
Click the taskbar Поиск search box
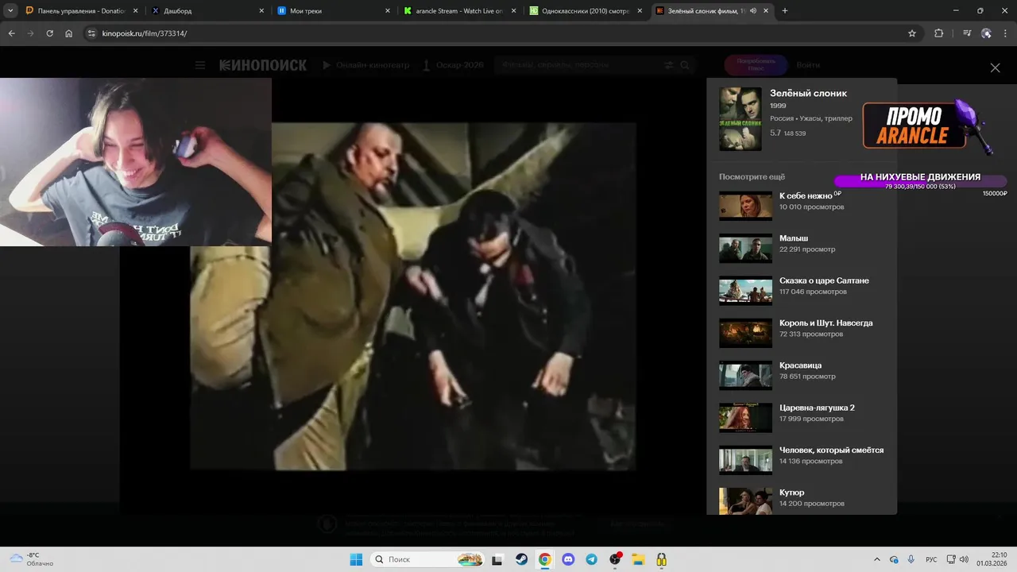427,559
